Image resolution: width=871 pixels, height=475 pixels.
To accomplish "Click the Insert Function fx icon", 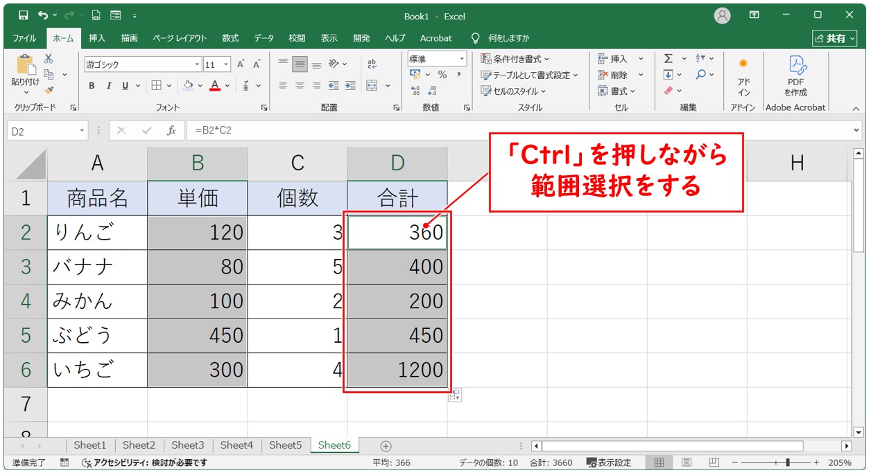I will (171, 130).
